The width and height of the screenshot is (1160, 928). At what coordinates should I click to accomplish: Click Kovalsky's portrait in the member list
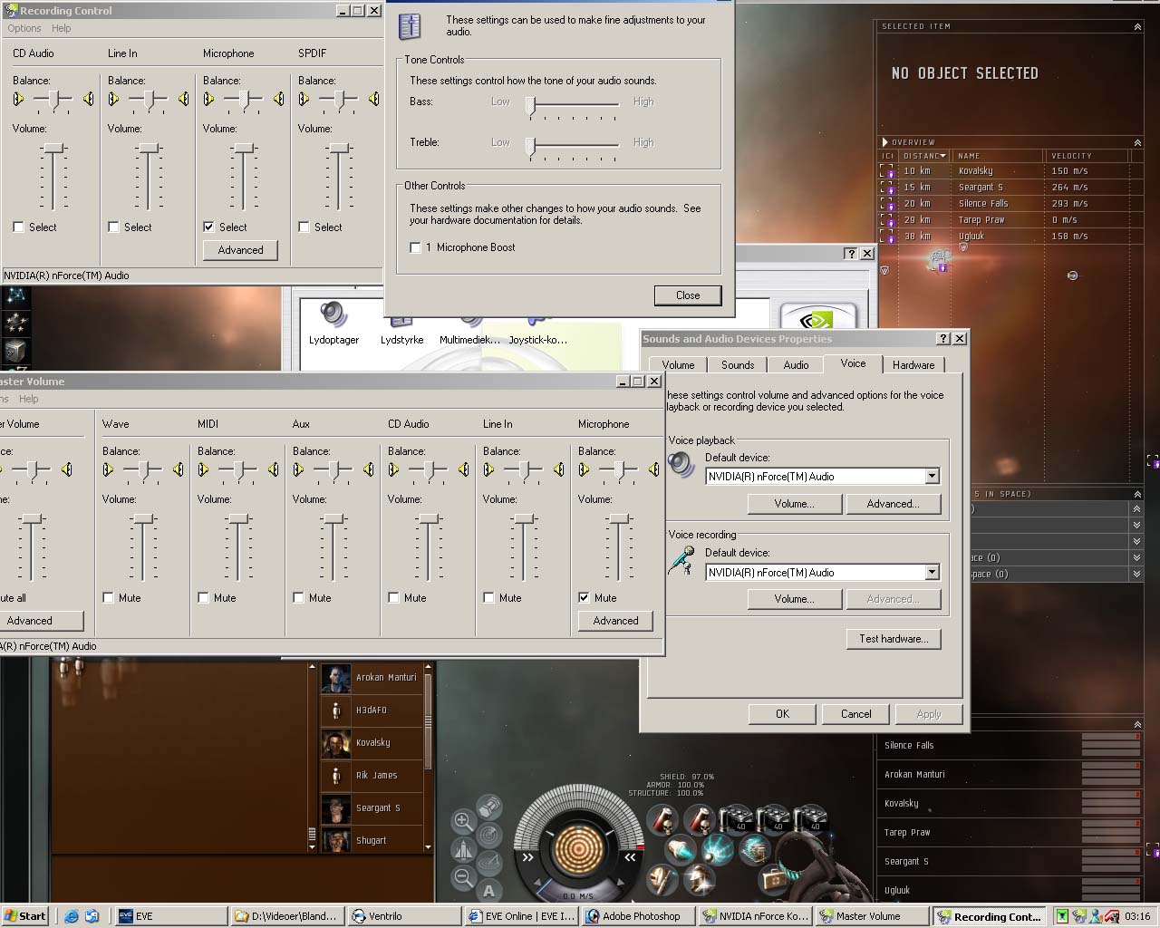pos(336,743)
